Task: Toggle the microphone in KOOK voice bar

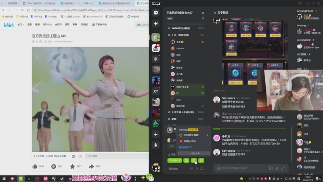Action: point(197,169)
